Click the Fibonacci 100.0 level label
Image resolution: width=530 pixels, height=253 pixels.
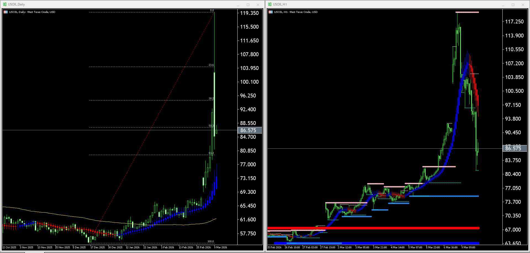pos(211,241)
